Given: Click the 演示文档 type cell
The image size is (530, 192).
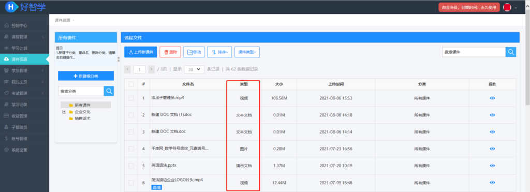Looking at the screenshot, I should point(244,166).
